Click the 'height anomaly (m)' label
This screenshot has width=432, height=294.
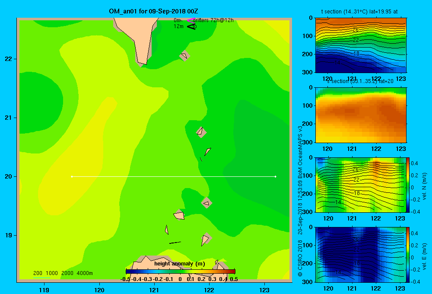click(180, 264)
